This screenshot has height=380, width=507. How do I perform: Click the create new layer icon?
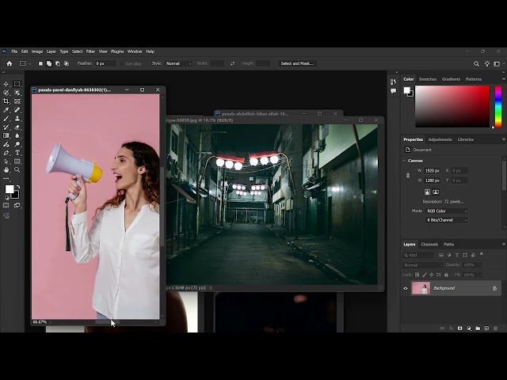tap(486, 328)
